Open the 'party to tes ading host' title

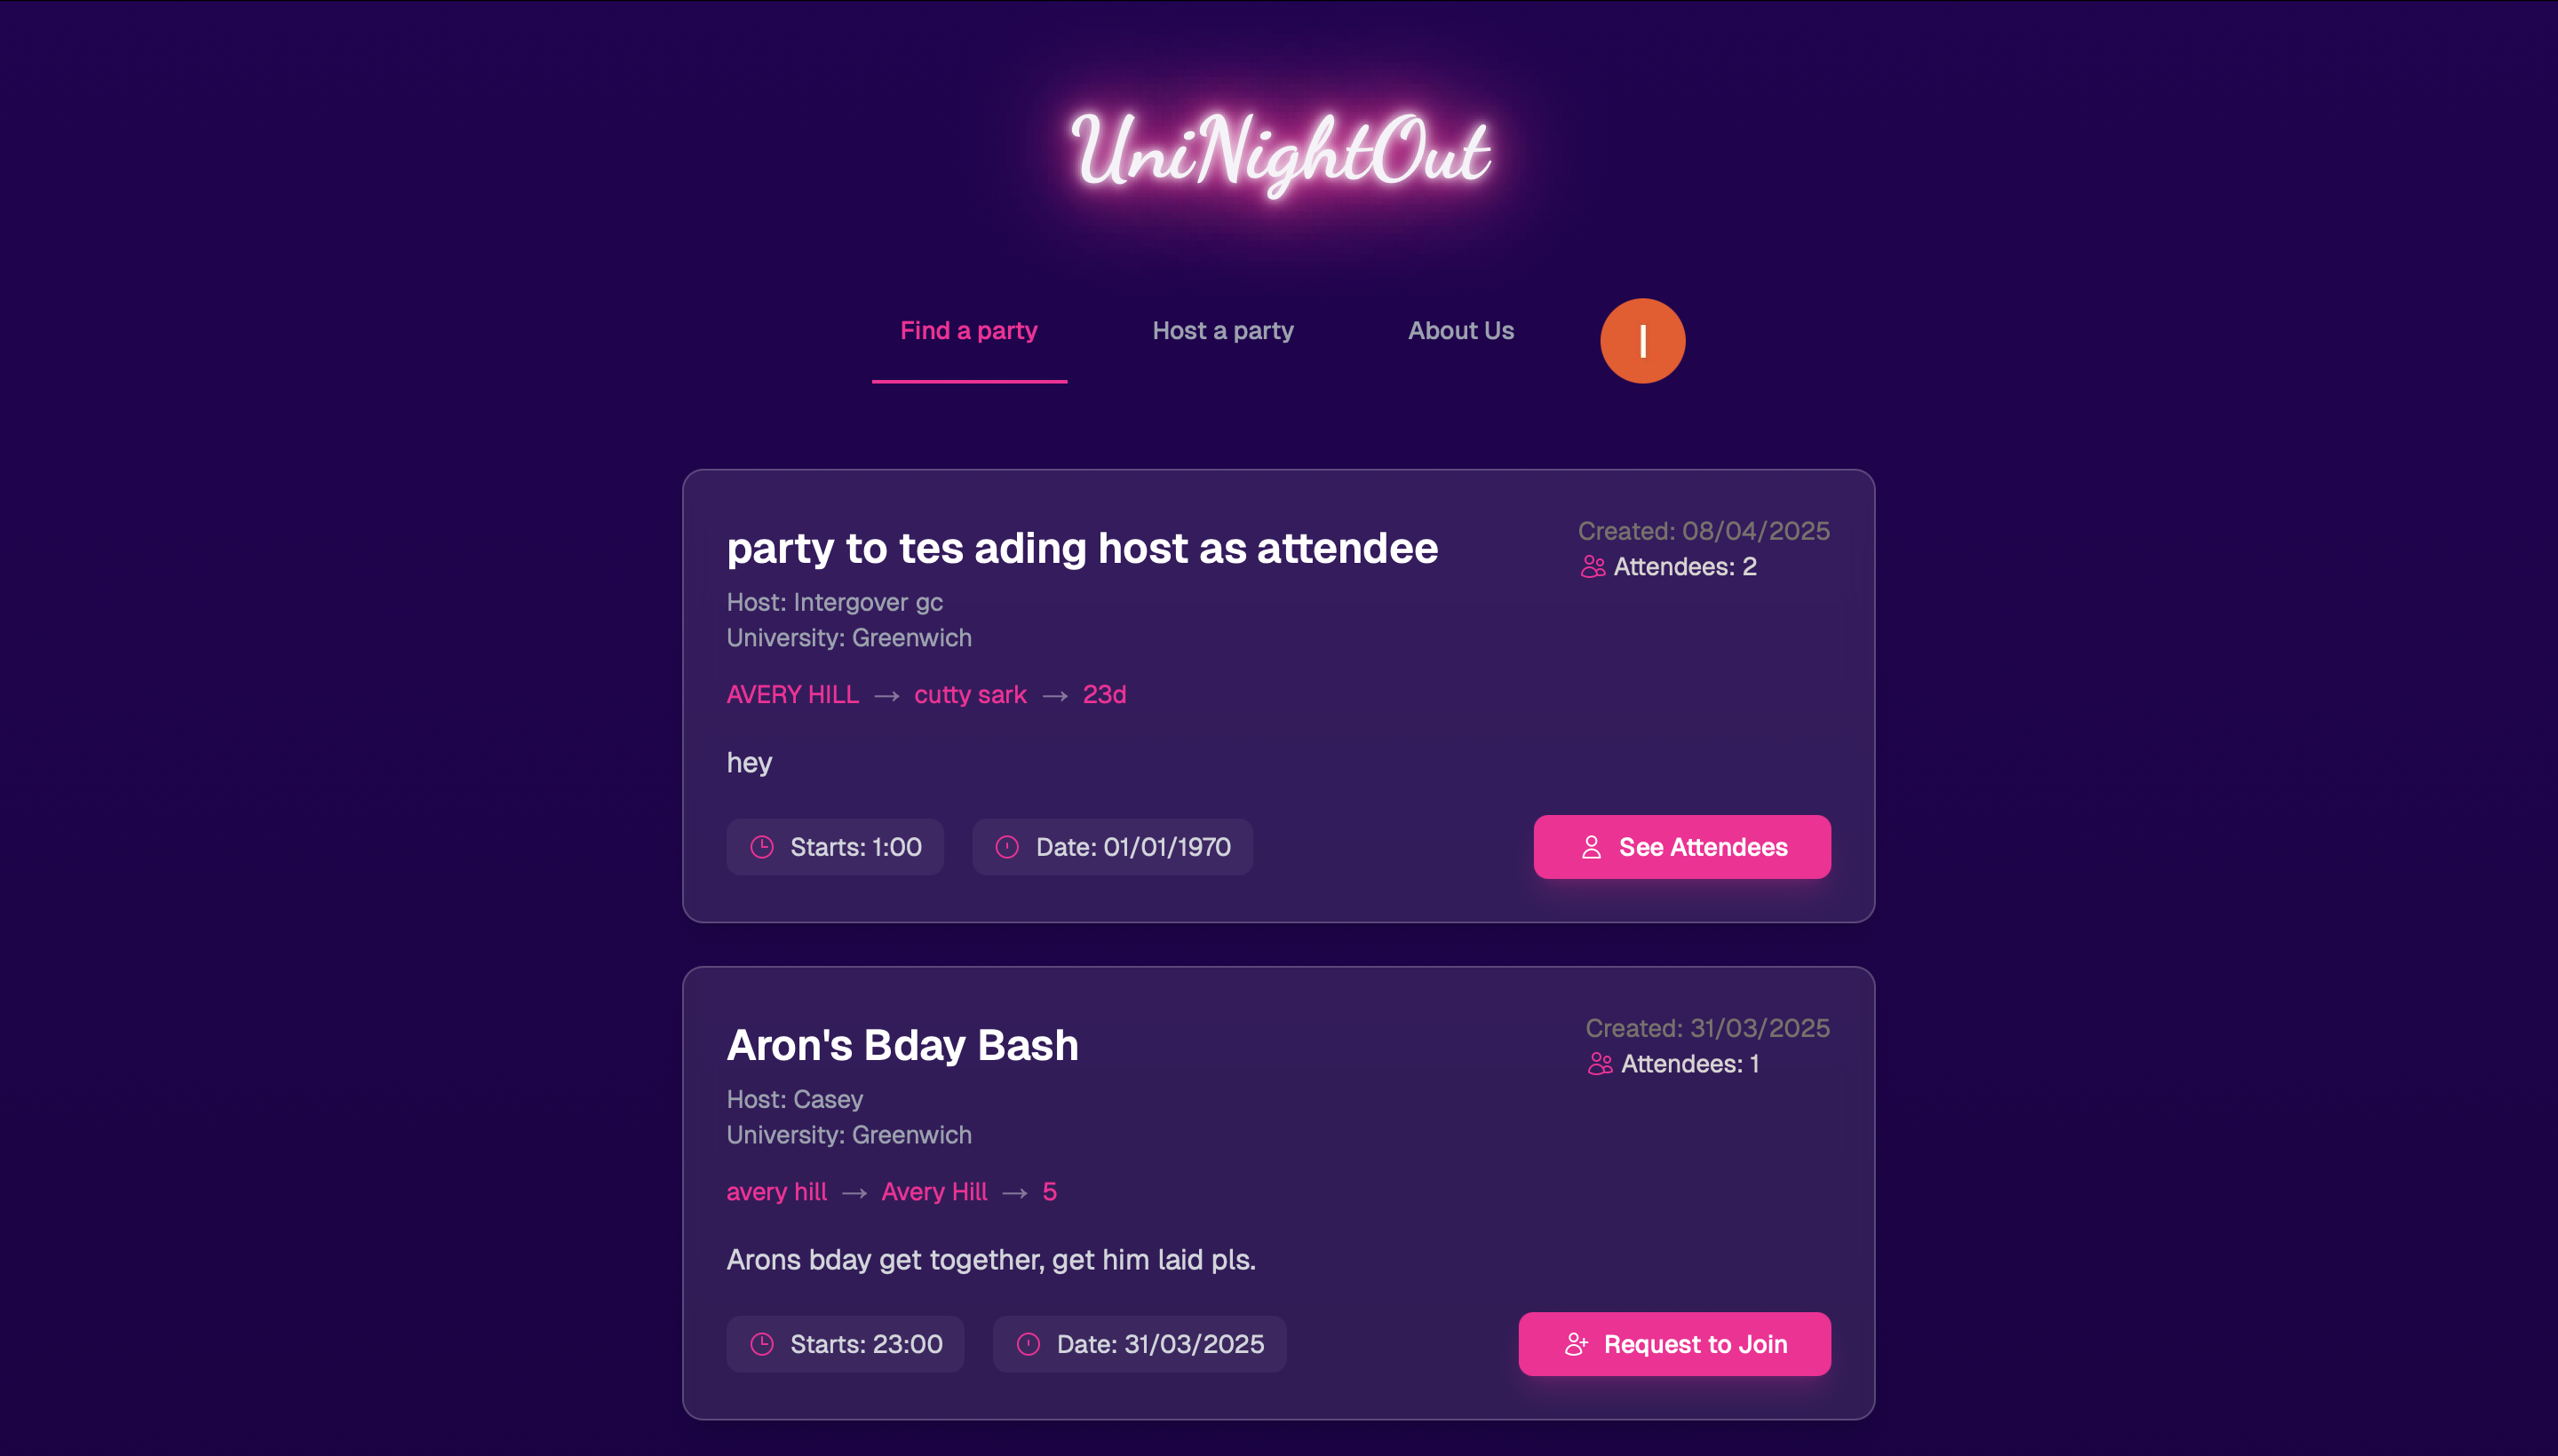coord(1082,548)
